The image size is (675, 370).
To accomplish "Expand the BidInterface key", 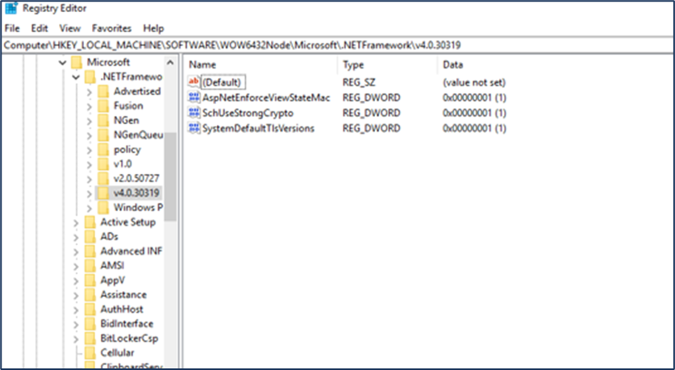I will 76,324.
